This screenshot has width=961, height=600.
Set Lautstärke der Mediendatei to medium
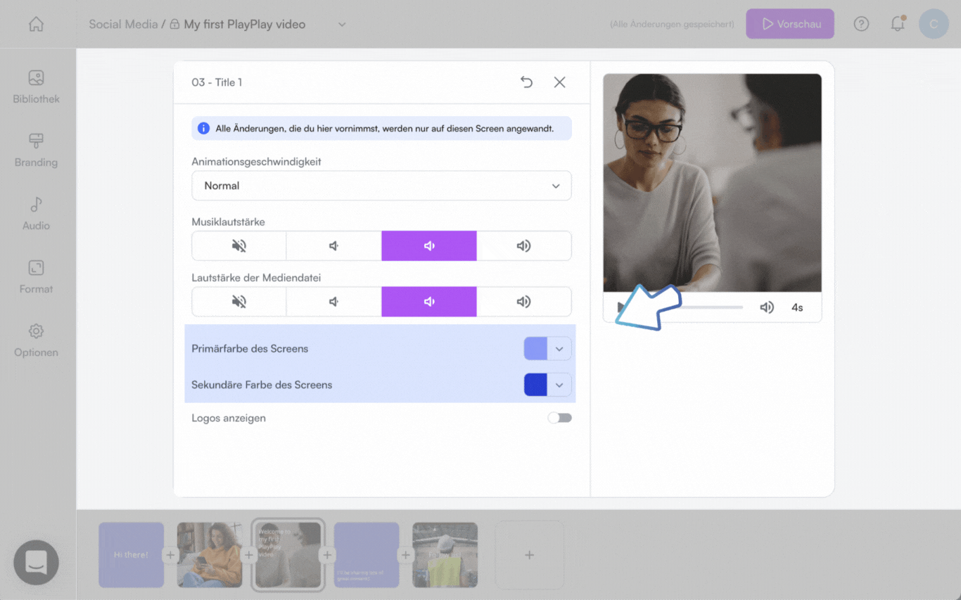[429, 301]
